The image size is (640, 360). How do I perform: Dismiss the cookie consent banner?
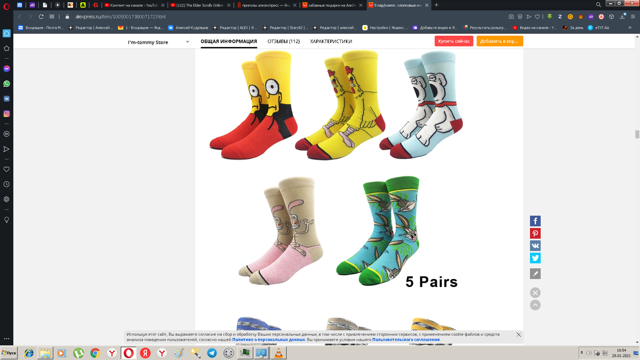pyautogui.click(x=519, y=334)
